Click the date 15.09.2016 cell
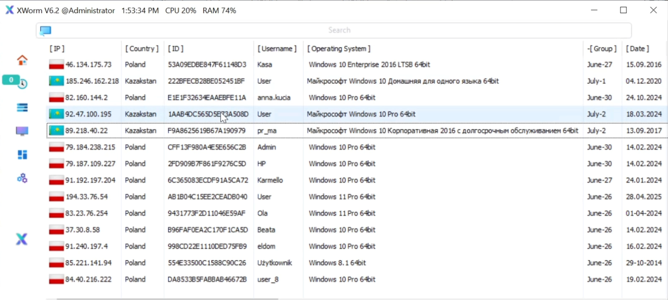 tap(644, 65)
